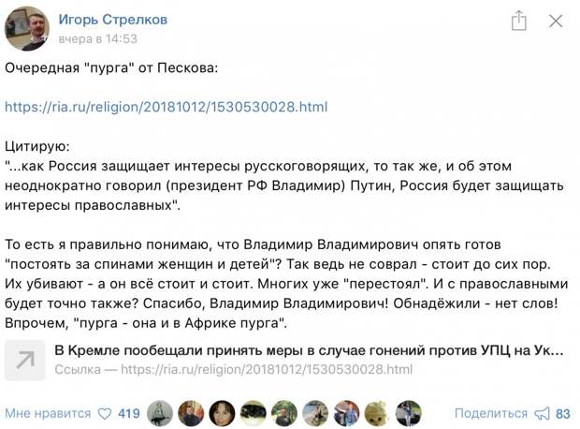Viewport: 580px width, 429px height.
Task: Open the Ссылка ria.ru attachment URL
Action: (234, 369)
